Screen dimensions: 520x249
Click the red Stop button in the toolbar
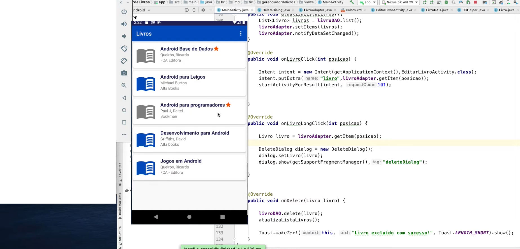pos(475,2)
